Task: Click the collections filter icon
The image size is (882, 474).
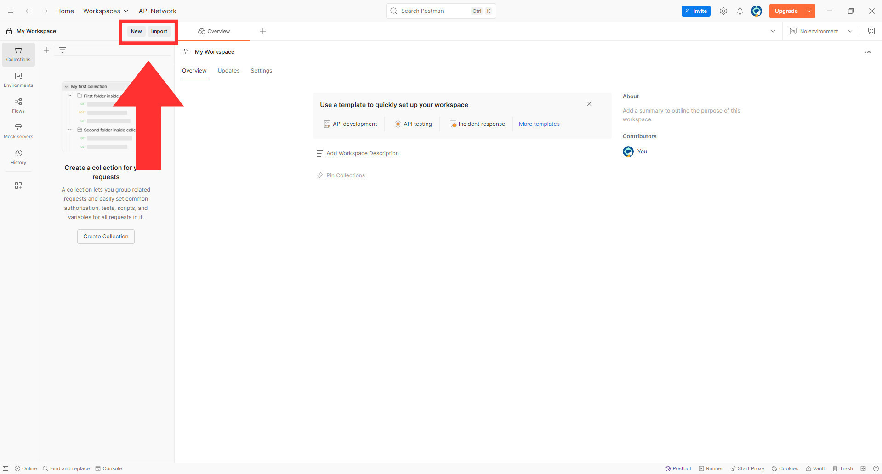Action: coord(63,50)
